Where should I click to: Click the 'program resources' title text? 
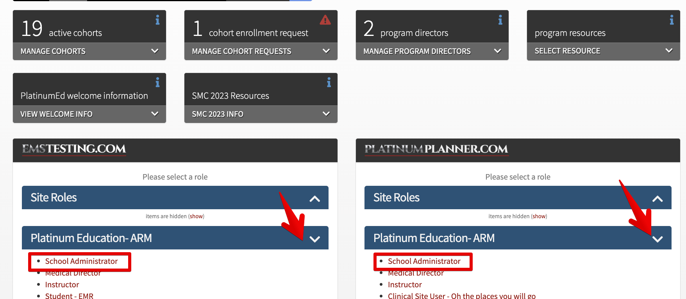[x=570, y=33]
